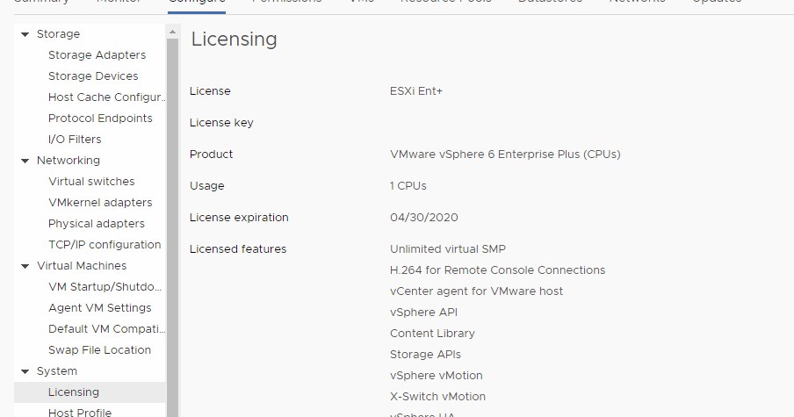Collapse the System section

pyautogui.click(x=25, y=371)
